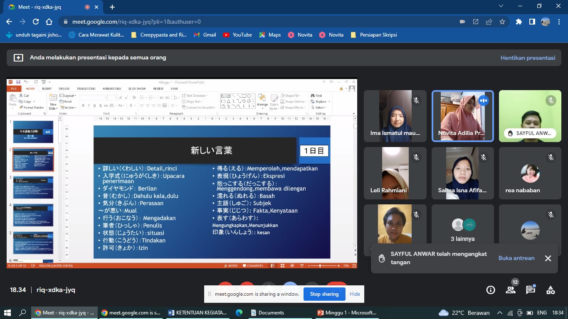
Task: Open the meeting details info icon
Action: (491, 290)
